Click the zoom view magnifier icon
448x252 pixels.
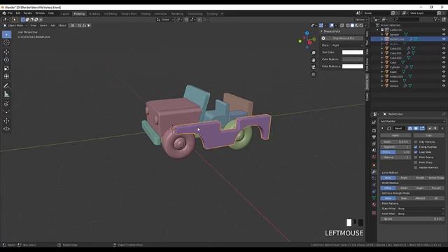click(x=314, y=53)
